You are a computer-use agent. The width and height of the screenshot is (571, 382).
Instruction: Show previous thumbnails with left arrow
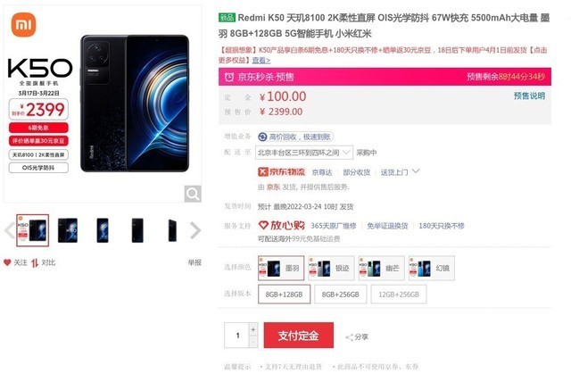(x=10, y=230)
